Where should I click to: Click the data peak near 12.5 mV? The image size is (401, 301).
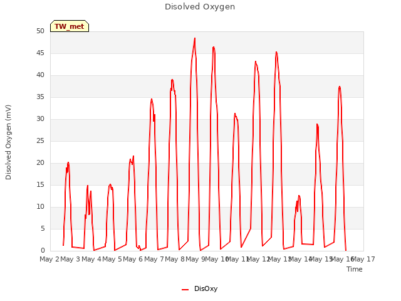point(299,196)
